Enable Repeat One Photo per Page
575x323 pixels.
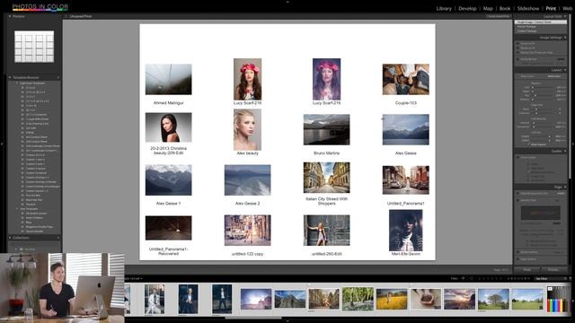[x=517, y=53]
